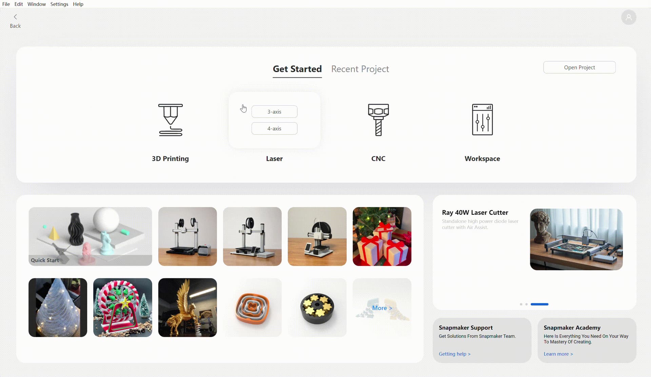651x377 pixels.
Task: Click the More > link in gallery
Action: (382, 308)
